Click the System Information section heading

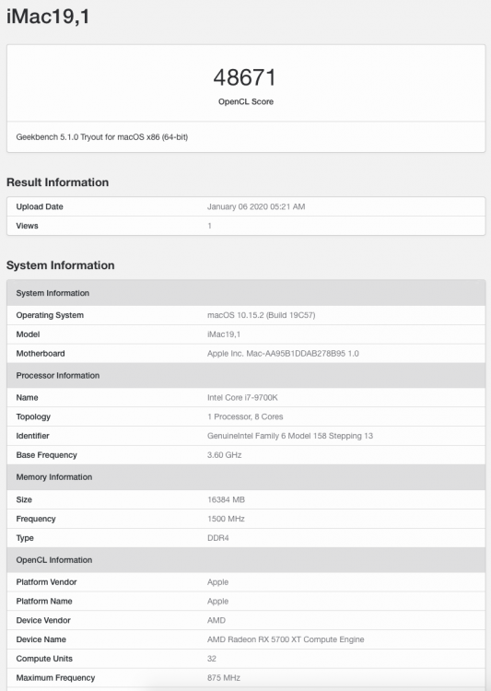(61, 264)
